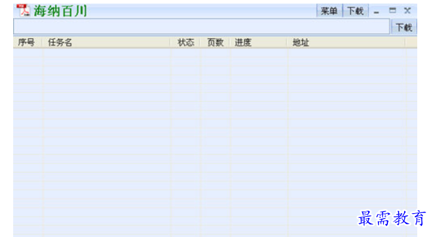This screenshot has height=237, width=431.
Task: Minimize the 海纳百川 window
Action: [x=377, y=11]
